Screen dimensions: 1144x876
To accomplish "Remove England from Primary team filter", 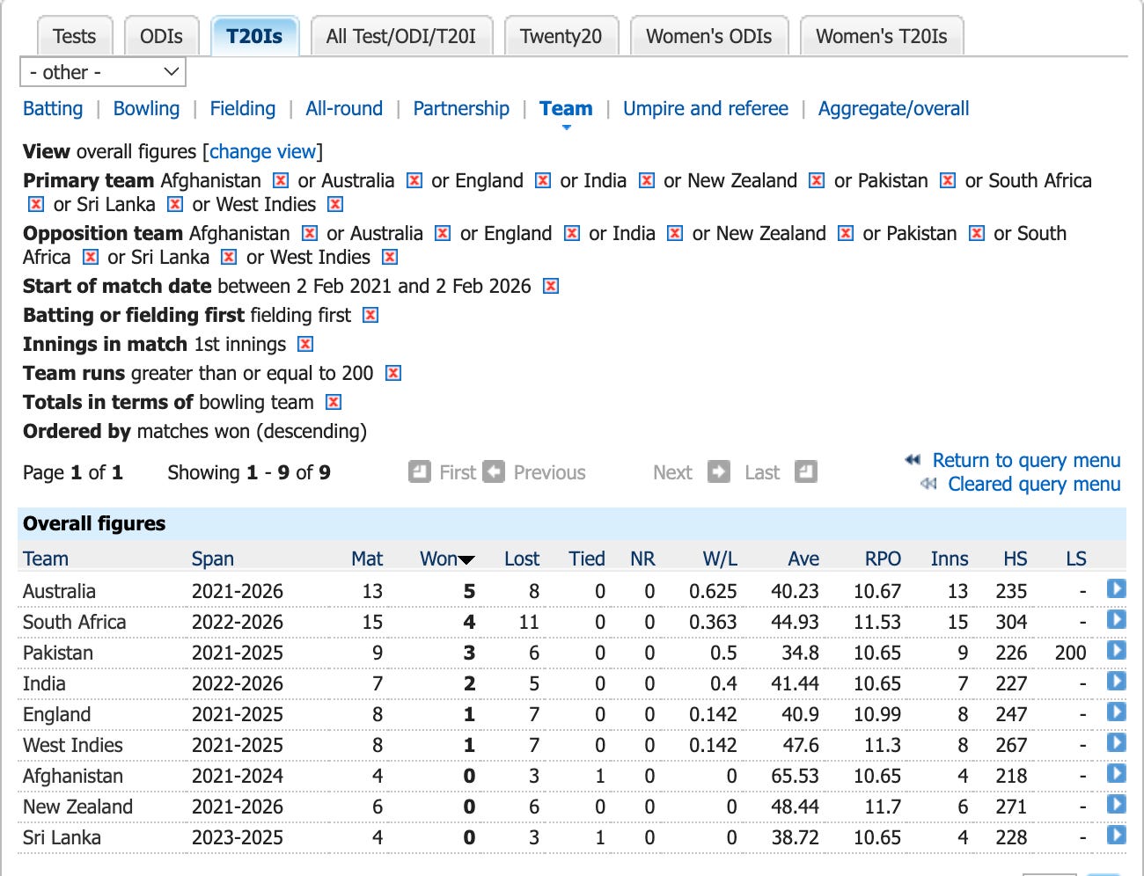I will (x=543, y=180).
